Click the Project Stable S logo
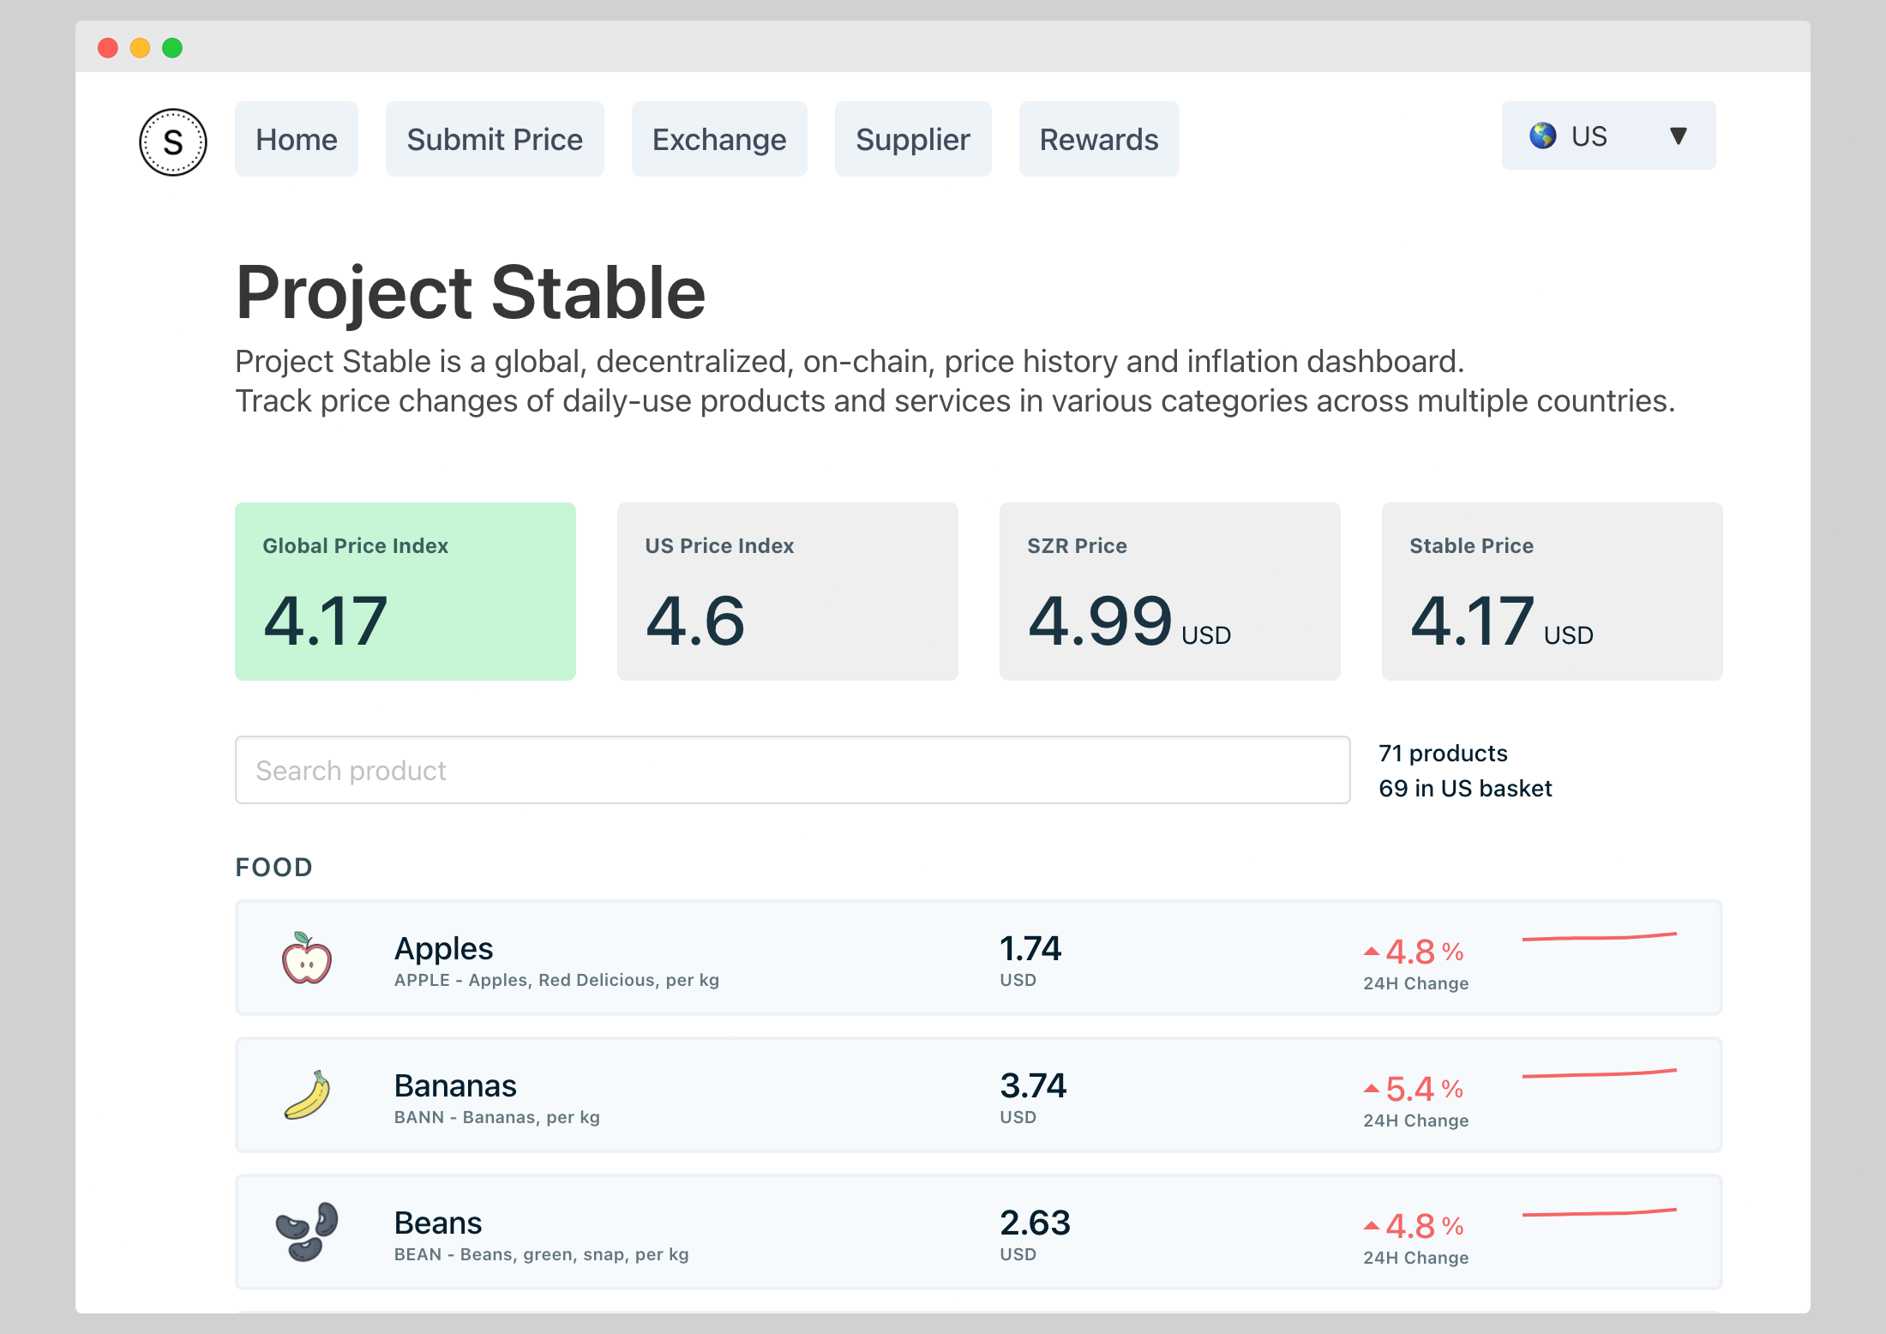Image resolution: width=1886 pixels, height=1334 pixels. (x=173, y=142)
